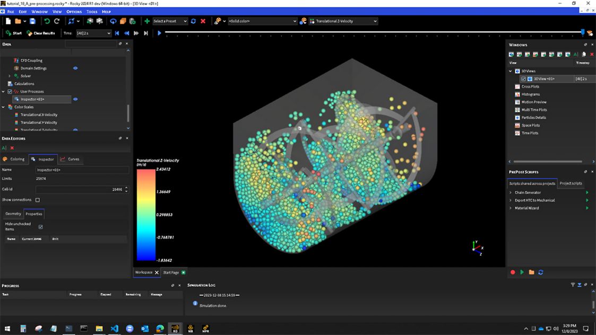The width and height of the screenshot is (596, 335).
Task: Click the fit view icon in toolbar
Action: pyautogui.click(x=71, y=21)
